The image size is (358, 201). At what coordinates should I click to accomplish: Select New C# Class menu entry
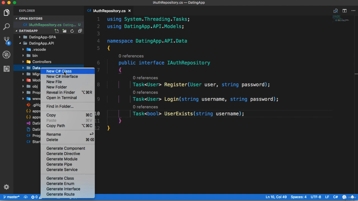click(x=68, y=71)
